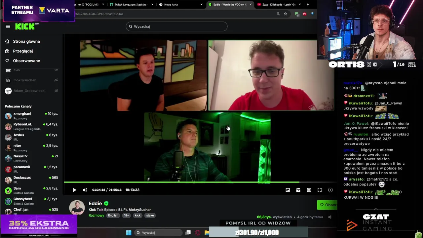This screenshot has width=423, height=238.
Task: Open the red circular extension icon
Action: pyautogui.click(x=304, y=14)
